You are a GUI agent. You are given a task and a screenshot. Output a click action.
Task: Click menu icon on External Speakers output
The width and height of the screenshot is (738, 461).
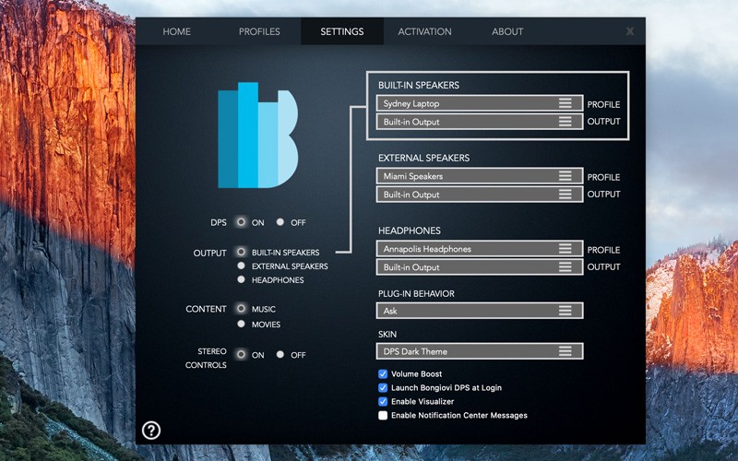point(565,195)
